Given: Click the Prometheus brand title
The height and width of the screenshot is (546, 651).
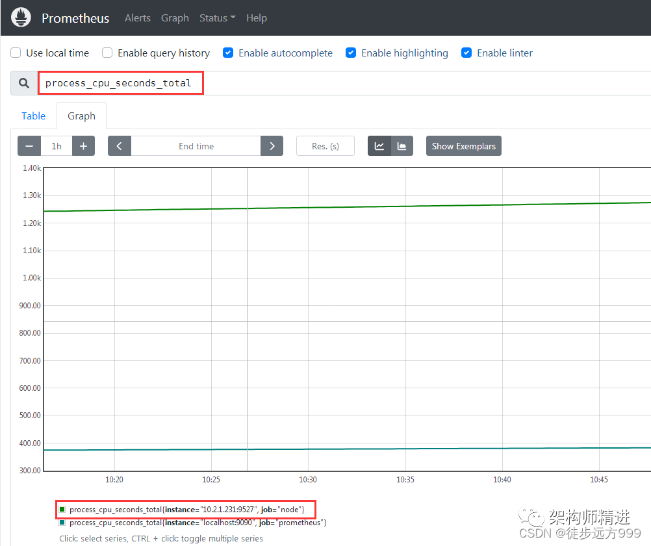Looking at the screenshot, I should tap(75, 18).
